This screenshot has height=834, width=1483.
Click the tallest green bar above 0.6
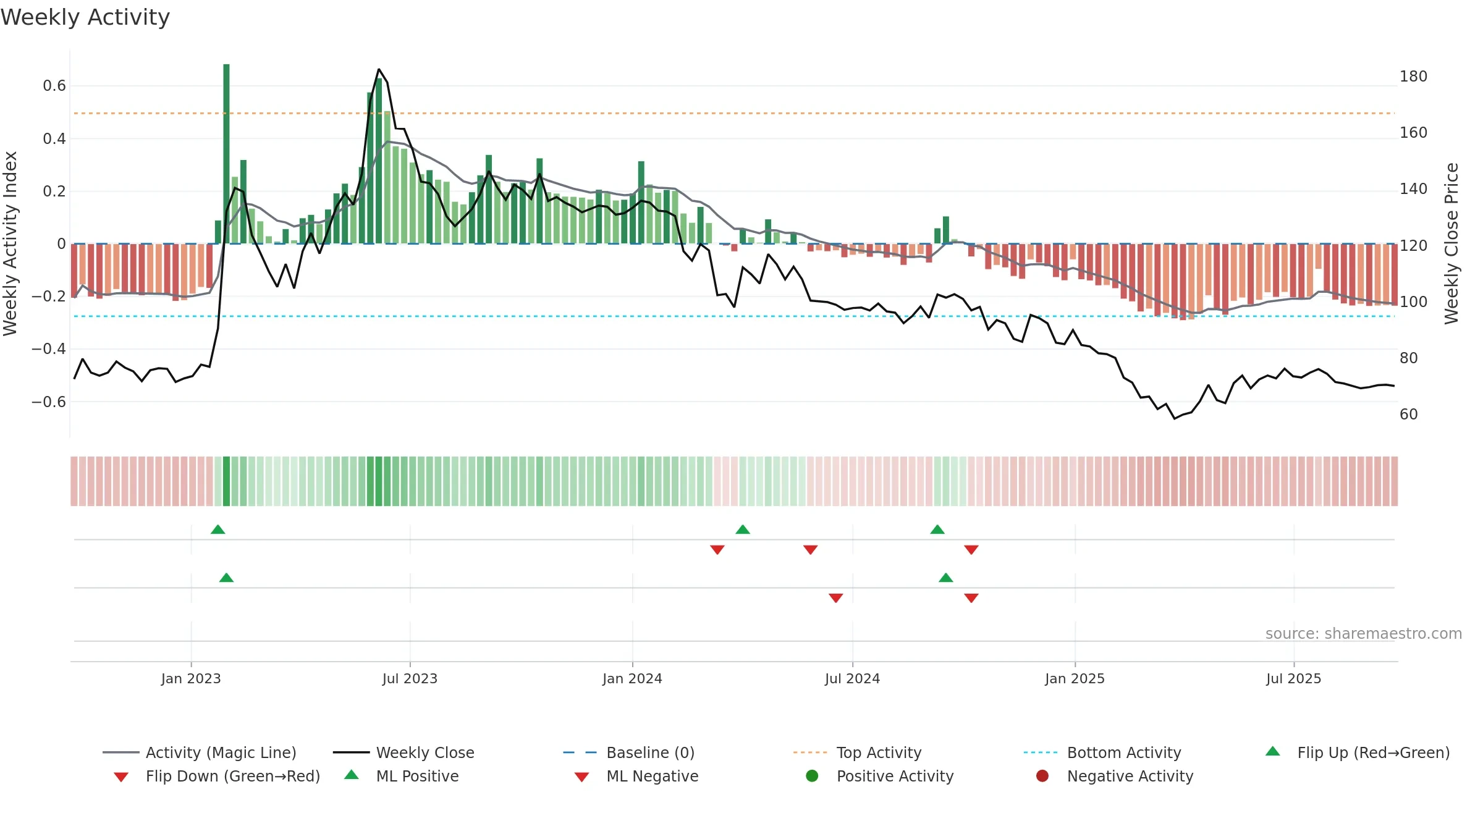(226, 154)
